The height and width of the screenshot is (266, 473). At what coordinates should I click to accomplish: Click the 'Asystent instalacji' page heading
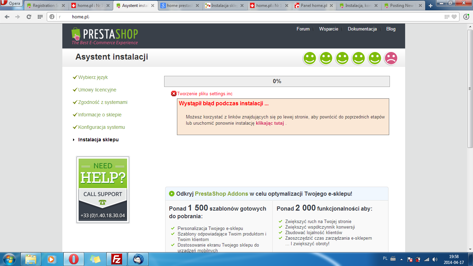pos(112,57)
